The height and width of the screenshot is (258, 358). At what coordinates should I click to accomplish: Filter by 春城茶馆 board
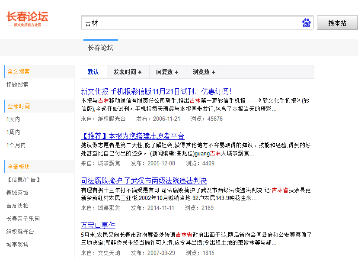(17, 193)
